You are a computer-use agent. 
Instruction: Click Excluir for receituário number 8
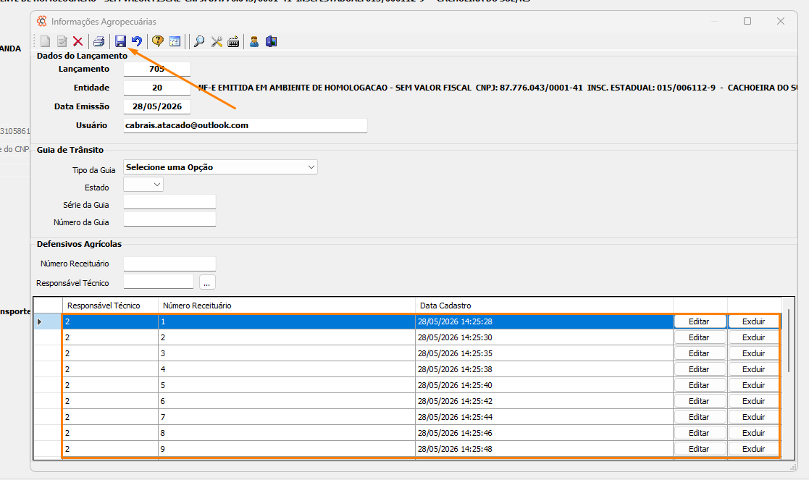(x=753, y=433)
